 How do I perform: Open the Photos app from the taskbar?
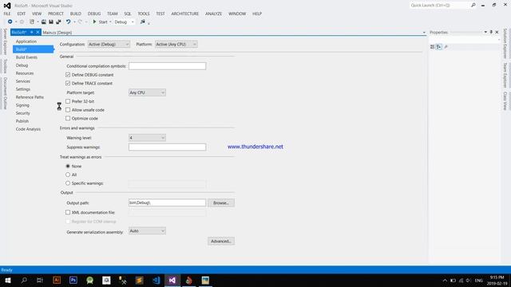coord(205,280)
